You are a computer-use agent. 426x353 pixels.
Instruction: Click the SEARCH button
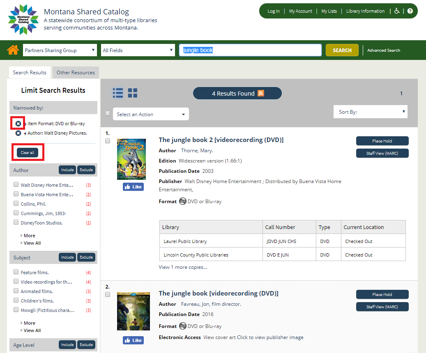pos(342,50)
